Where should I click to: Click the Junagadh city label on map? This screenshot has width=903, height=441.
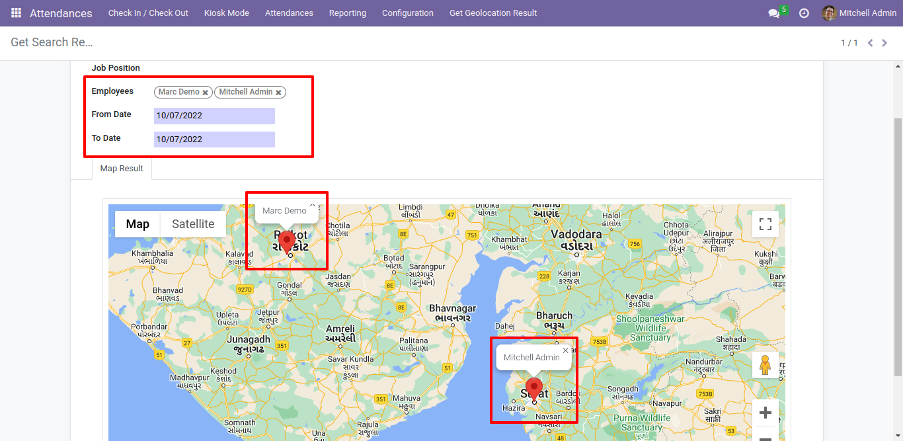249,344
